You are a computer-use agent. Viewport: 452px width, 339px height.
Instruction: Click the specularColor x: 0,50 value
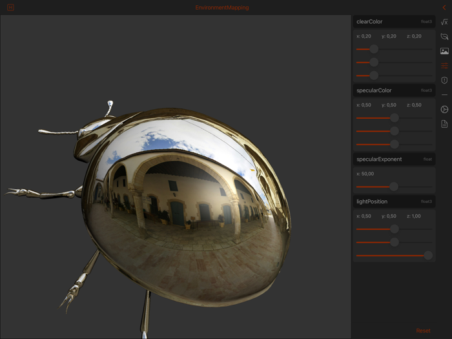click(364, 105)
